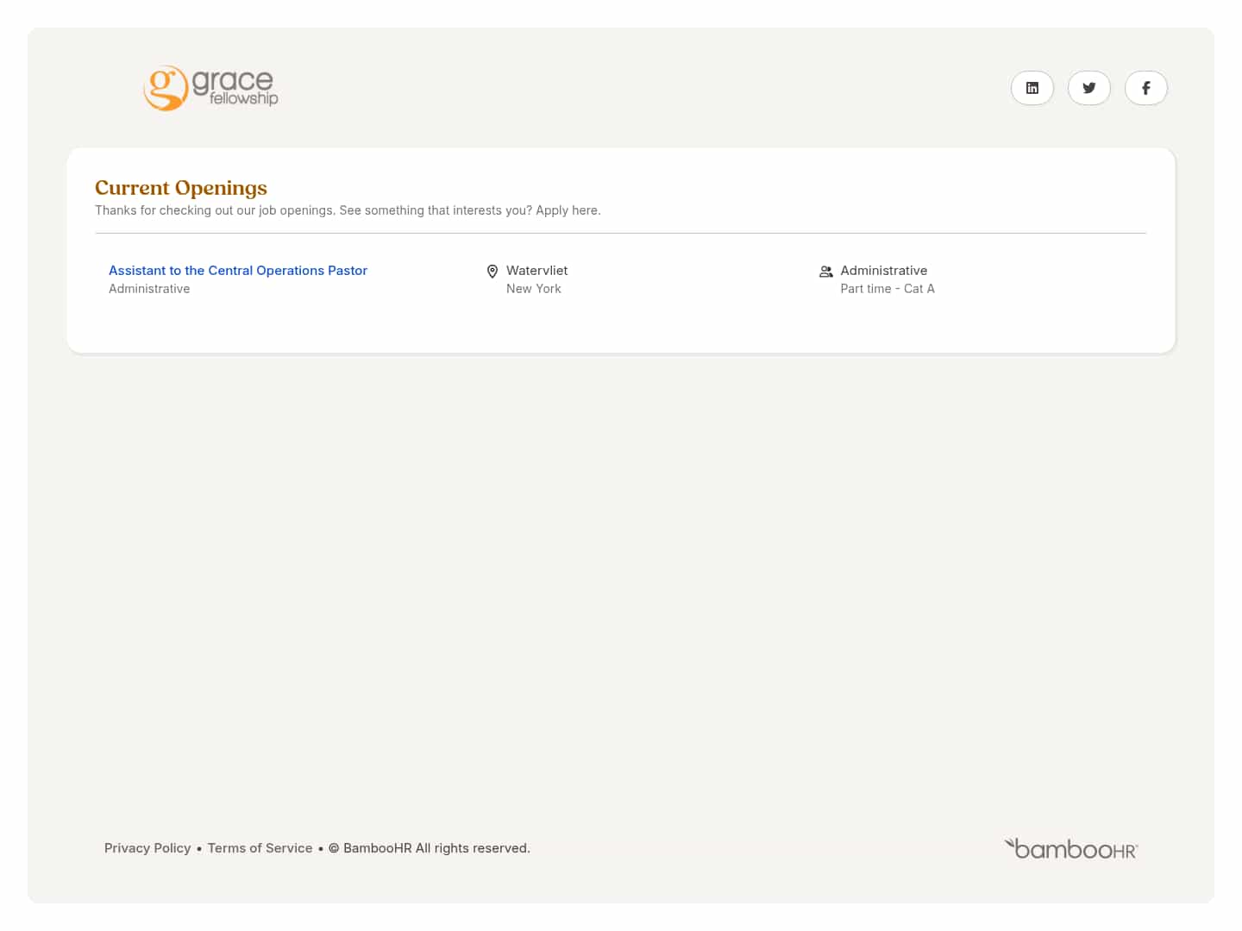Click the Current Openings heading
Viewport: 1242px width, 931px height.
[x=181, y=188]
